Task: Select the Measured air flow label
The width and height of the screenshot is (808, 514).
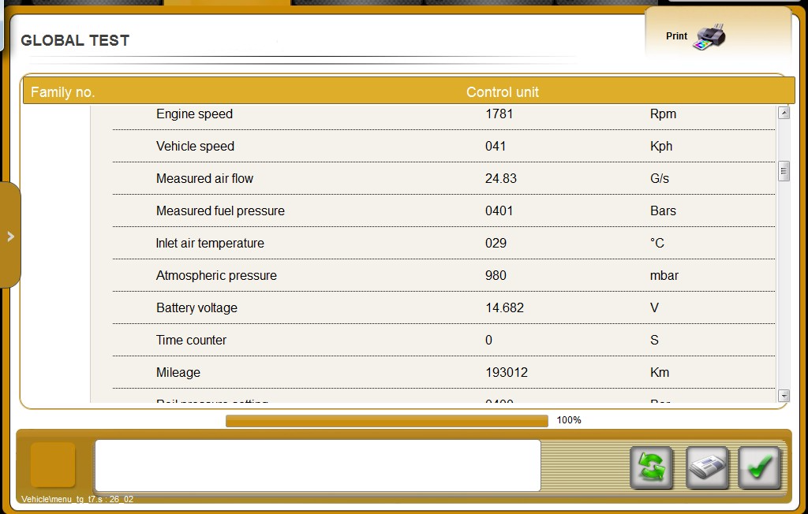Action: coord(204,179)
